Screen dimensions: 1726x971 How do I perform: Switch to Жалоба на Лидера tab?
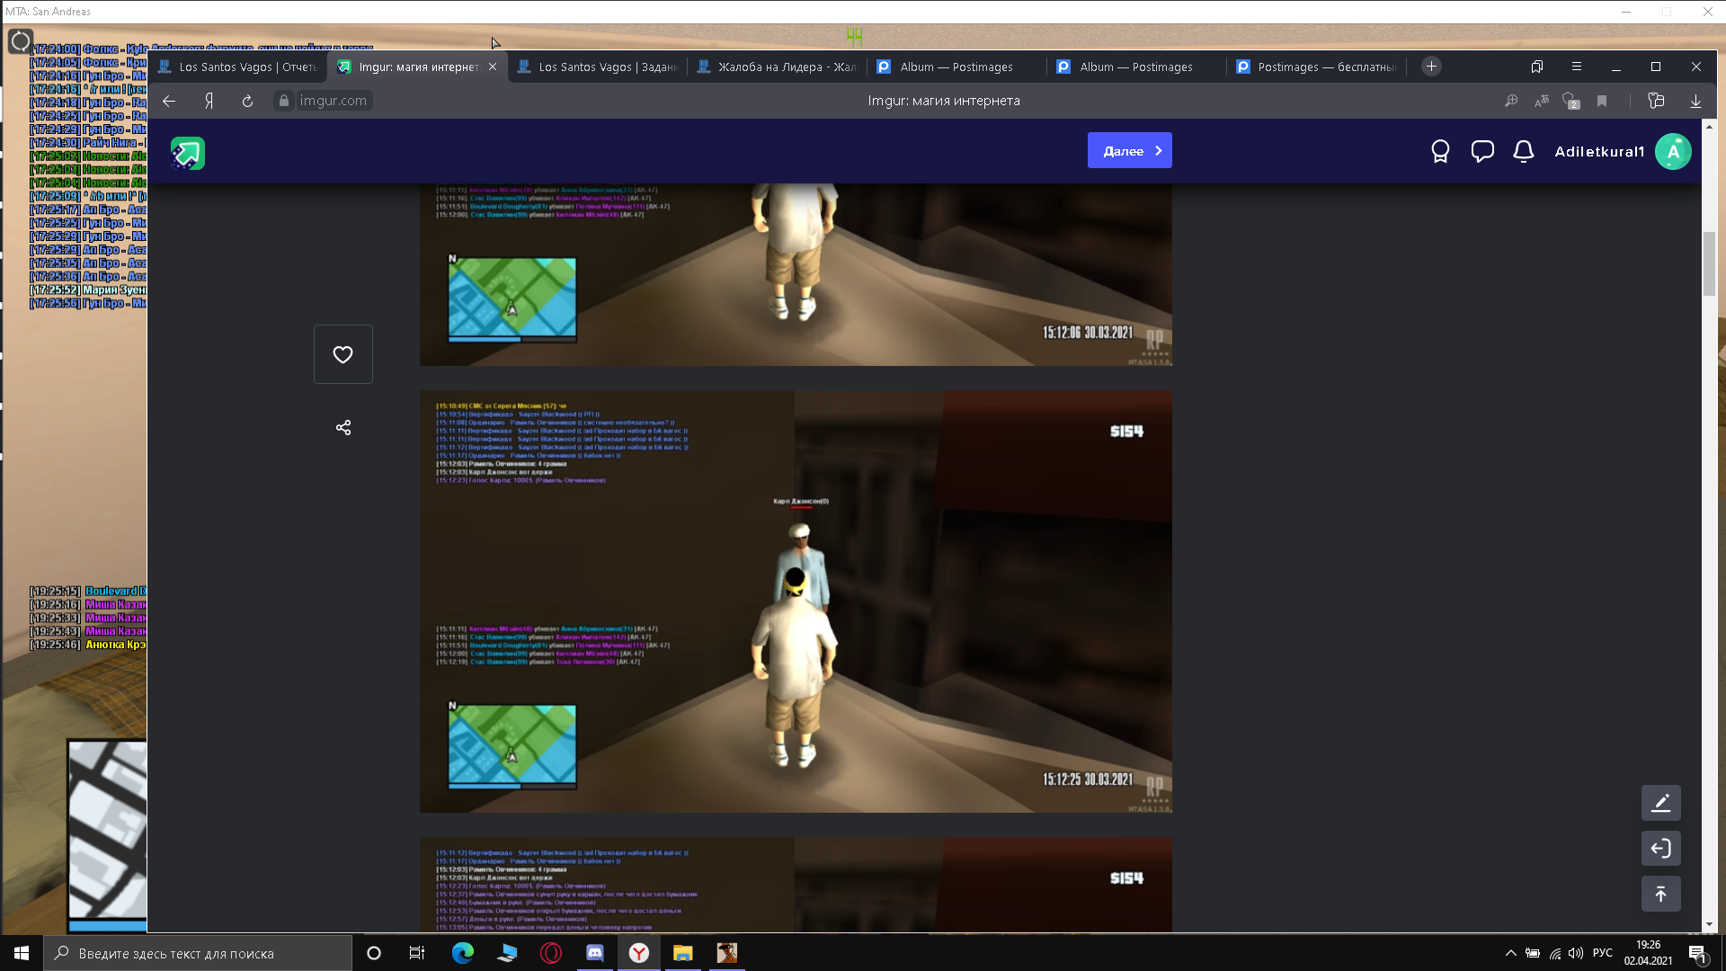click(x=778, y=67)
